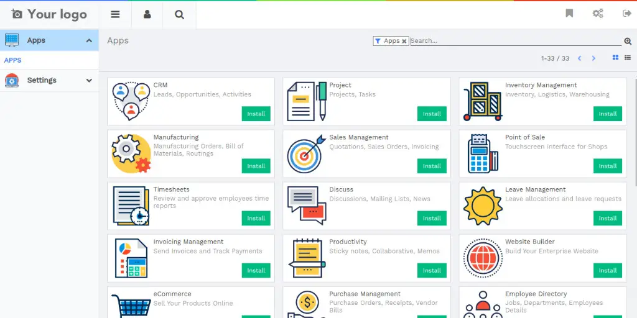637x318 pixels.
Task: Click the Purchase Management title
Action: [365, 294]
